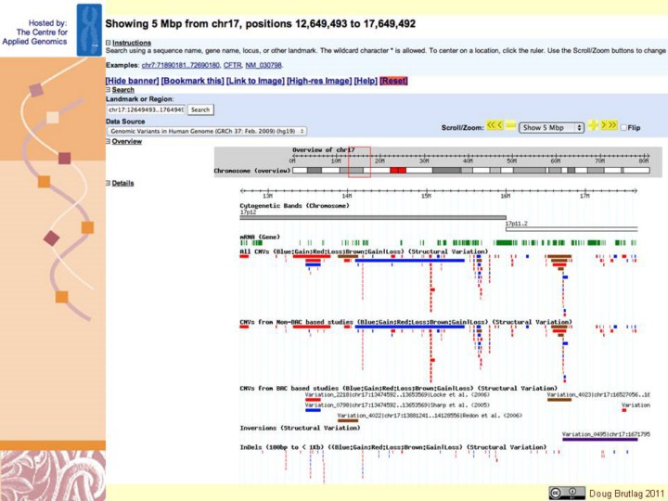
Task: Enable the Flip checkbox
Action: click(623, 127)
